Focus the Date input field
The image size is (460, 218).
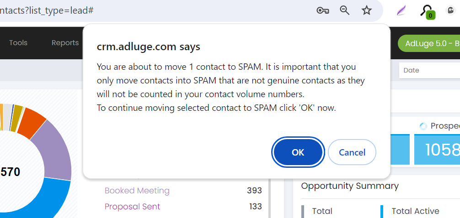430,70
